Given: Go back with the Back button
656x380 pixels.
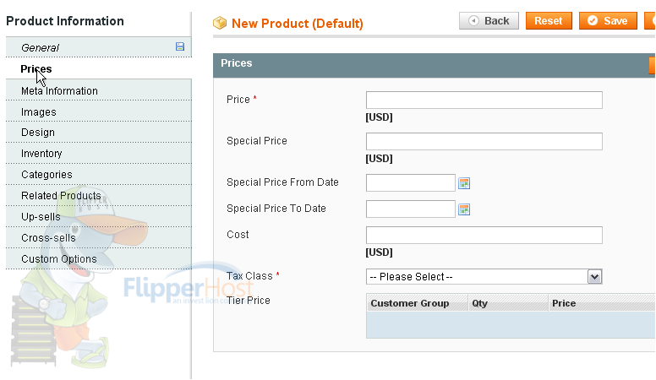Looking at the screenshot, I should pos(489,20).
